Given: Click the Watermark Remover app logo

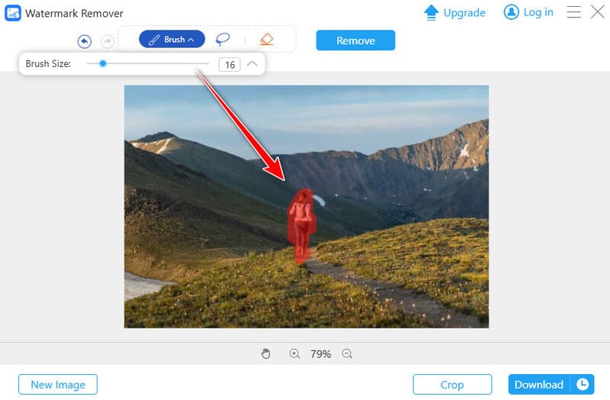Looking at the screenshot, I should 13,13.
